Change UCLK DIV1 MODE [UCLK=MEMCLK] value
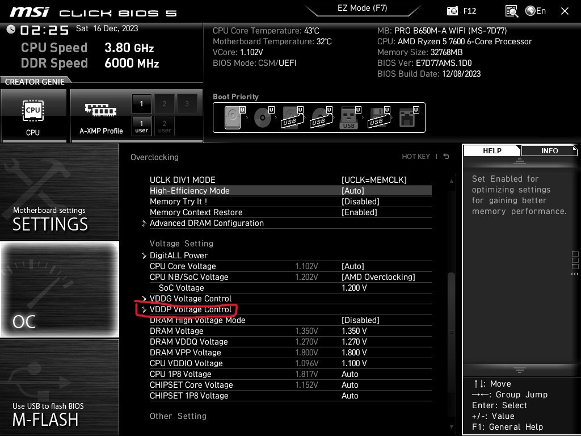The width and height of the screenshot is (581, 436). [x=374, y=180]
